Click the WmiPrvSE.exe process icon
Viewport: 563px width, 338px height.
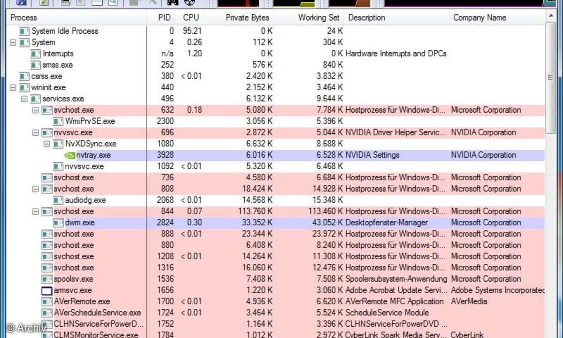point(58,121)
